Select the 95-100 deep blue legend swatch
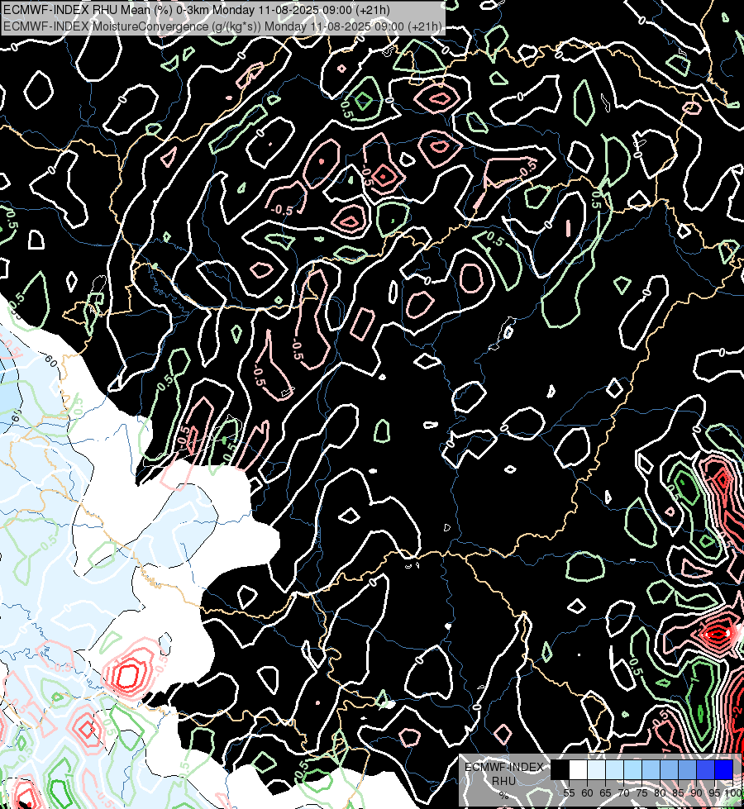Viewport: 744px width, 809px height. pyautogui.click(x=724, y=769)
